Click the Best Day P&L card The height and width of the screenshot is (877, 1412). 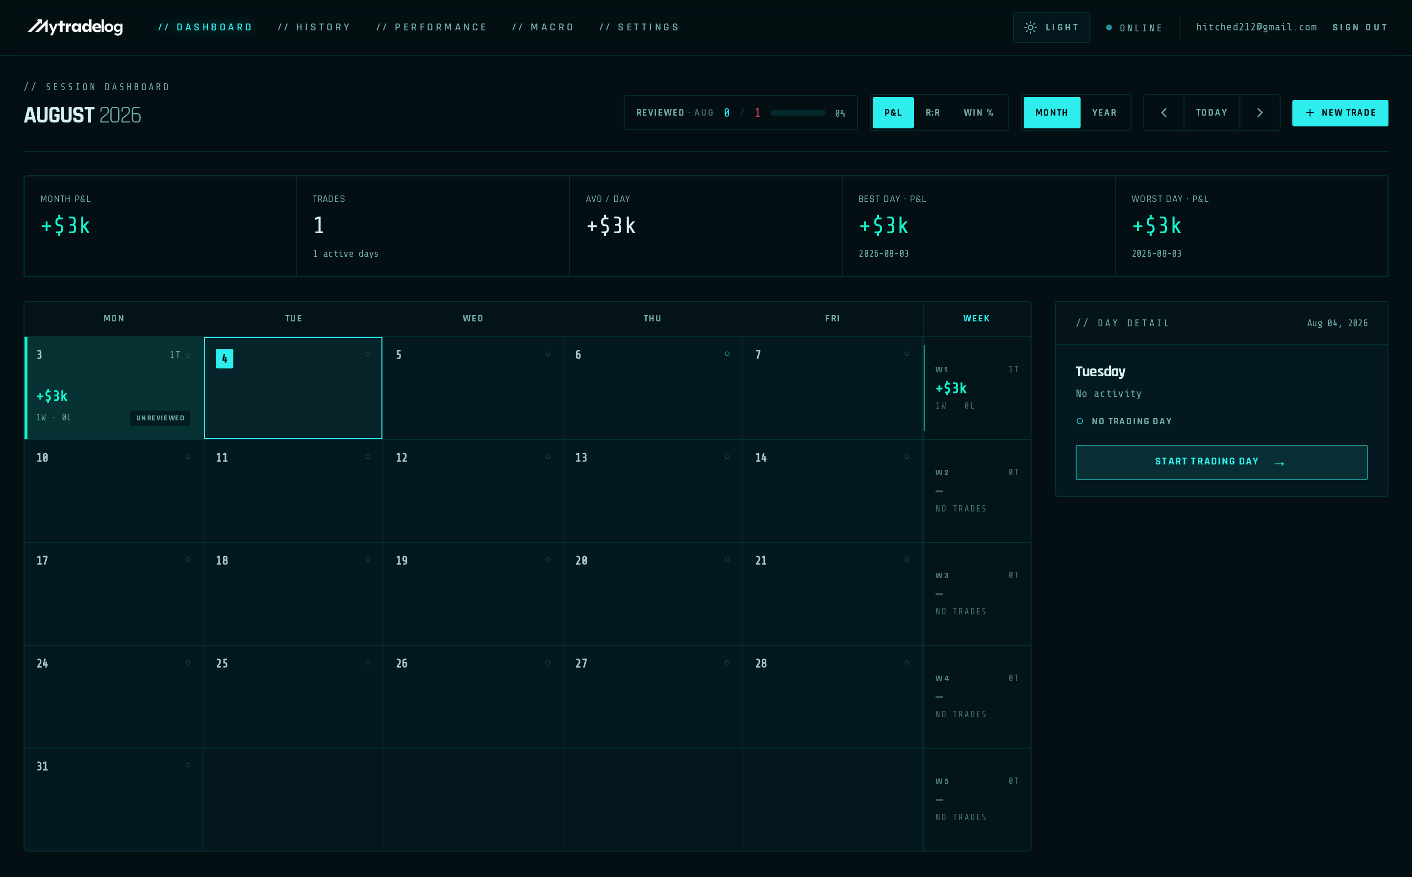(x=979, y=226)
